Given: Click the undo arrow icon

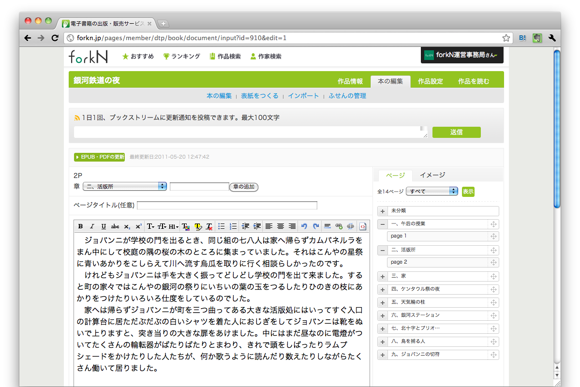Looking at the screenshot, I should pos(304,226).
